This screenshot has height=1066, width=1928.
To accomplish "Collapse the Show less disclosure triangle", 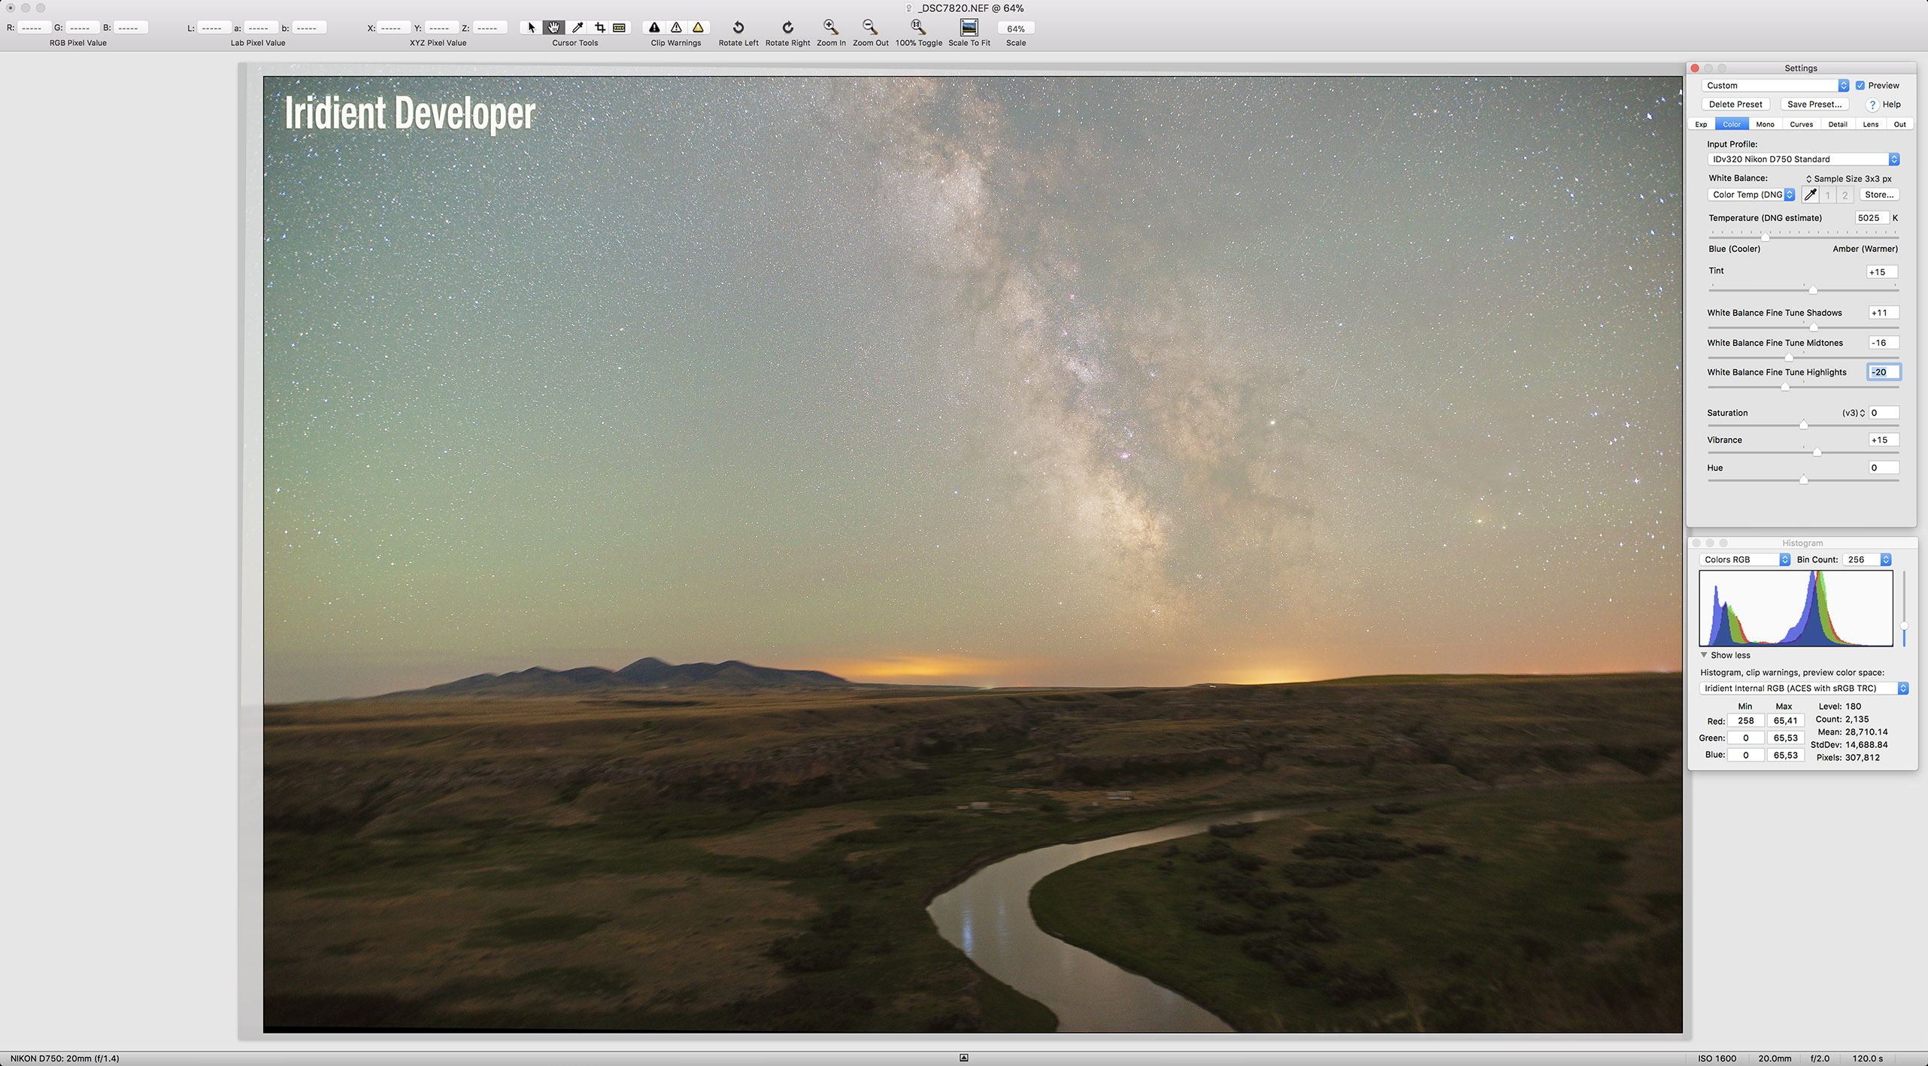I will click(x=1704, y=655).
